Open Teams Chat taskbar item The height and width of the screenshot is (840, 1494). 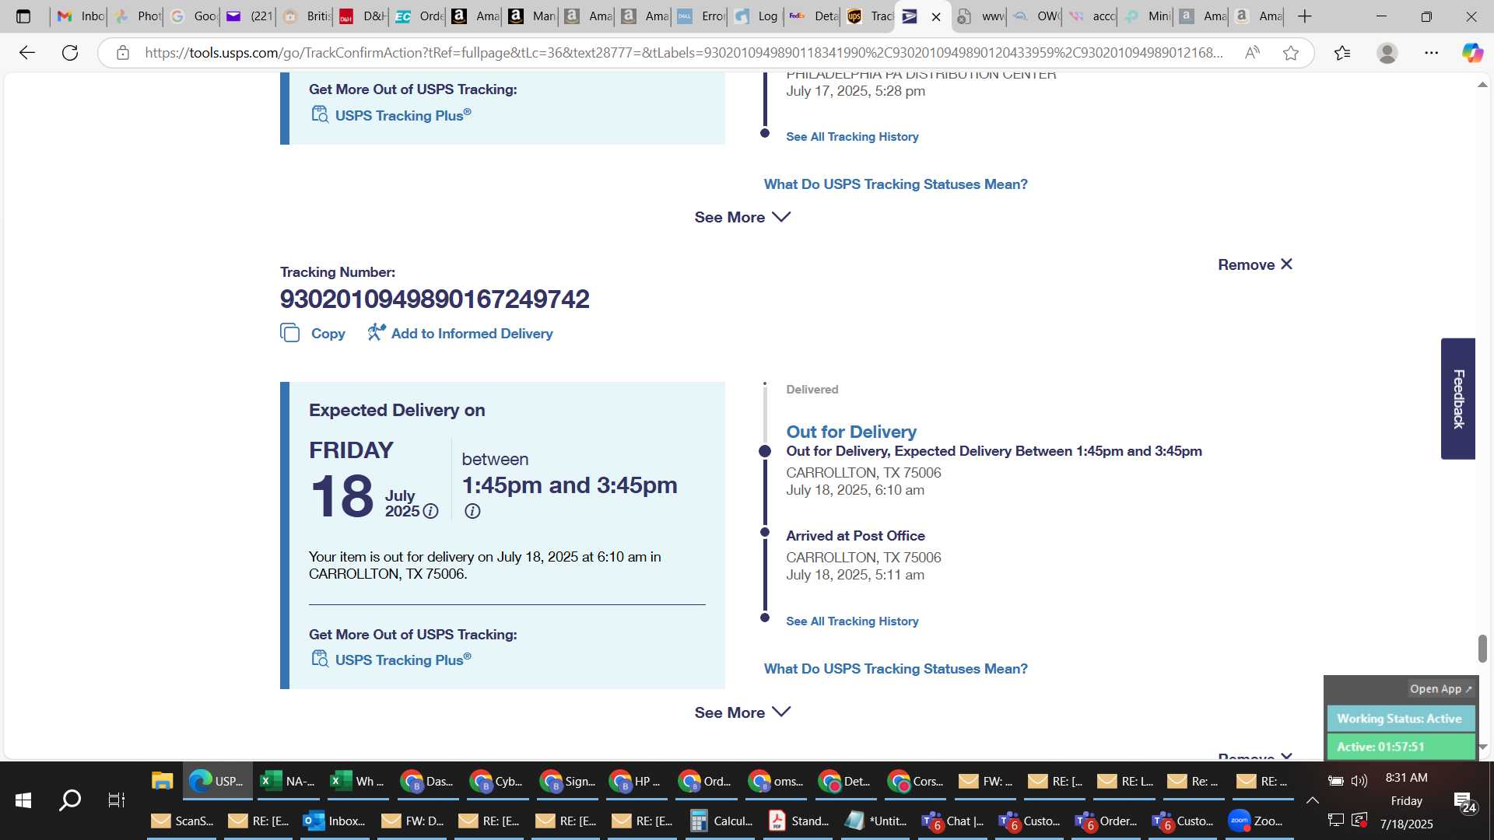click(952, 821)
